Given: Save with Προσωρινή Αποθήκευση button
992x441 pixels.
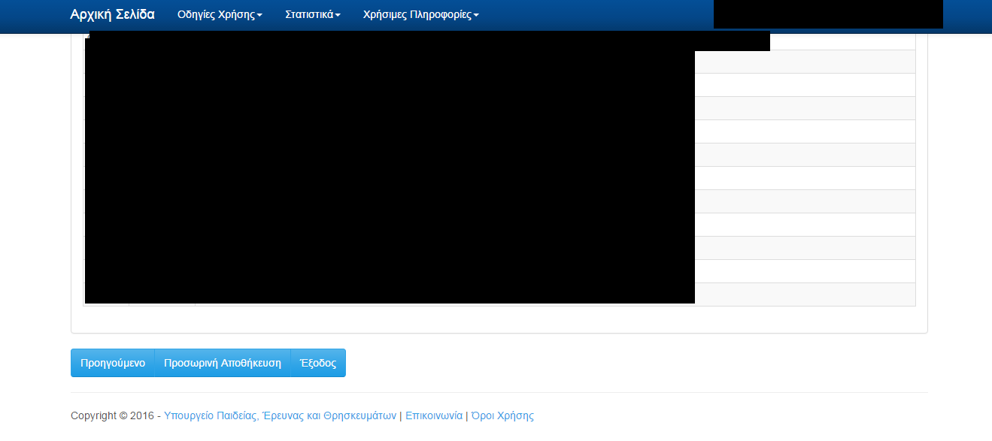Looking at the screenshot, I should (223, 363).
